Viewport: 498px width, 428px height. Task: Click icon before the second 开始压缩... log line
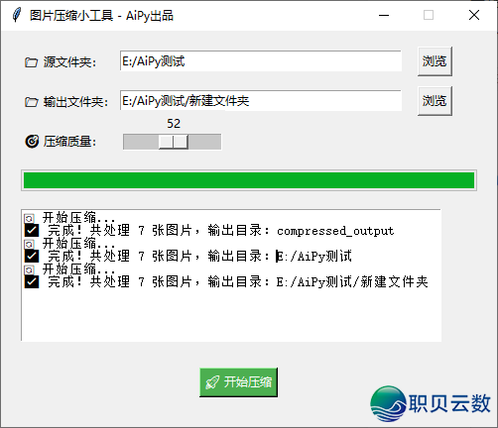tap(29, 244)
